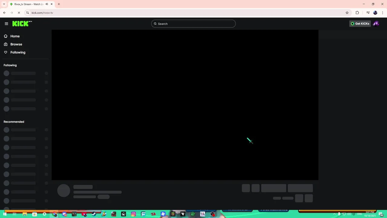Open the Kick user avatar menu

[x=376, y=24]
